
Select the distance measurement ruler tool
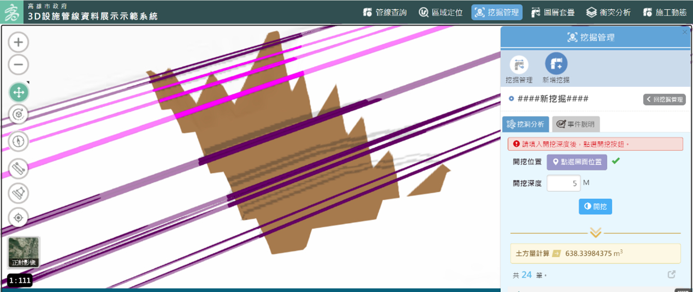[19, 169]
